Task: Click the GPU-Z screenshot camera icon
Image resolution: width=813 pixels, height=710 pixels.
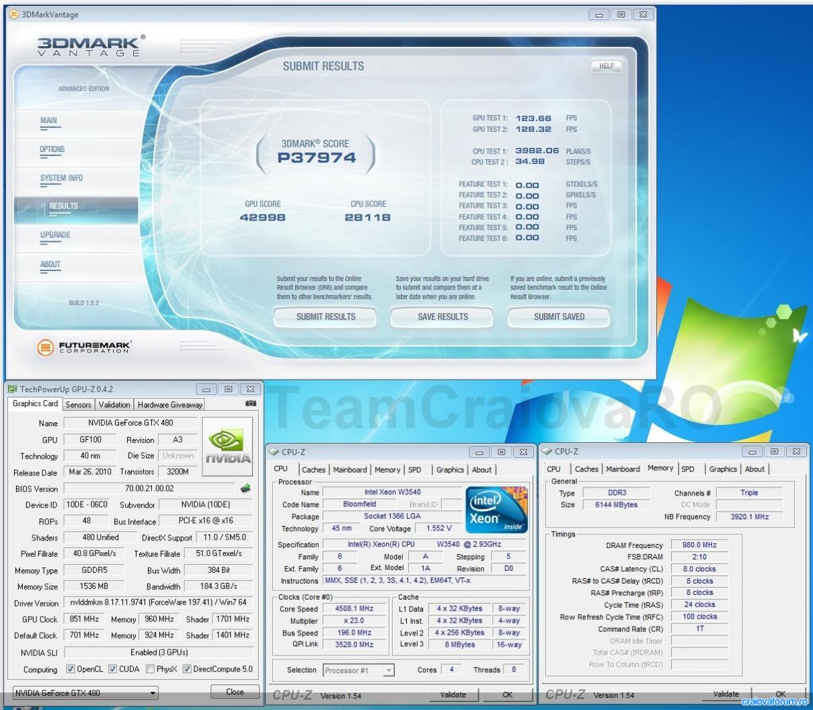Action: tap(251, 403)
